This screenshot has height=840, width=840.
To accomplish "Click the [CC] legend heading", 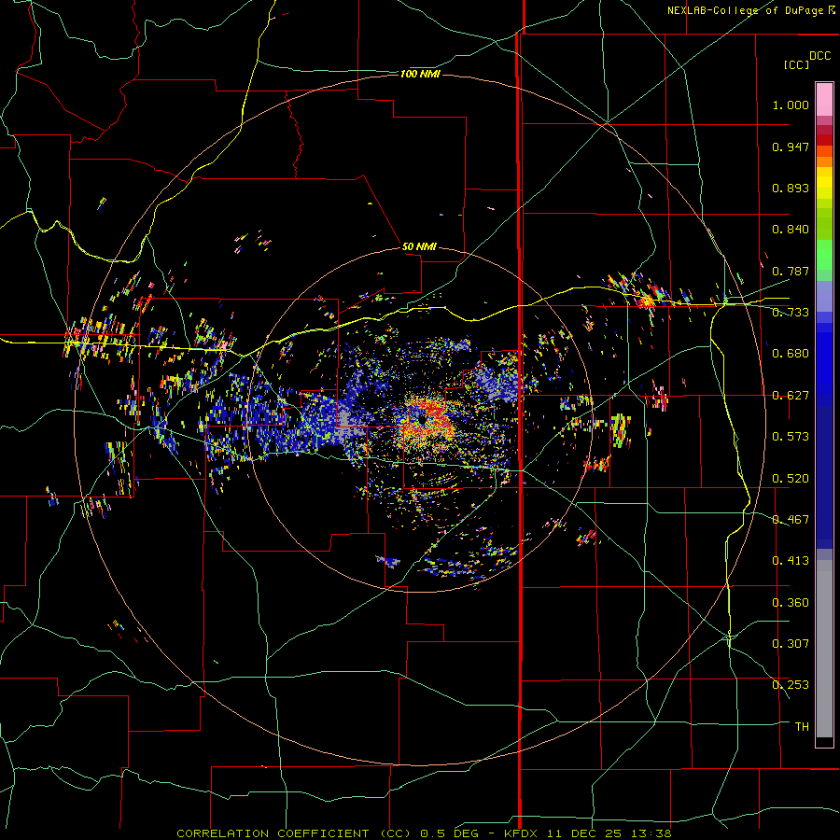I will point(796,64).
